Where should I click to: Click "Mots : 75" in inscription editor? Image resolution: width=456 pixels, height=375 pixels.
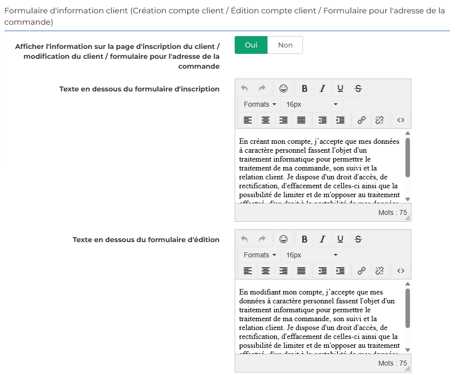point(393,212)
